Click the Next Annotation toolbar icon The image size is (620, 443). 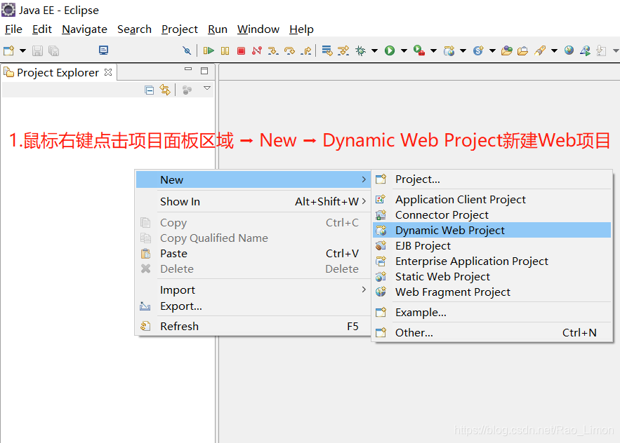coord(601,50)
